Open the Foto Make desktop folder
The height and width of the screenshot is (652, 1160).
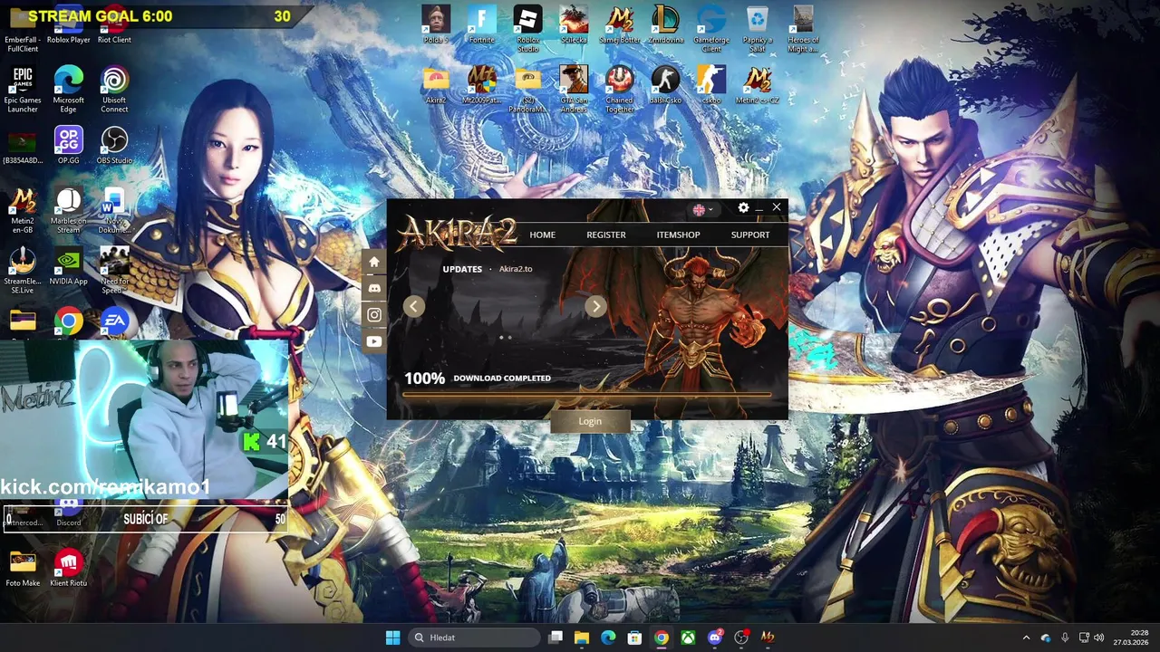click(x=23, y=568)
